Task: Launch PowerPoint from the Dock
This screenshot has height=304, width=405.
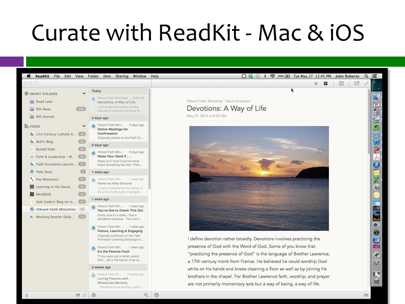Action: 376,149
